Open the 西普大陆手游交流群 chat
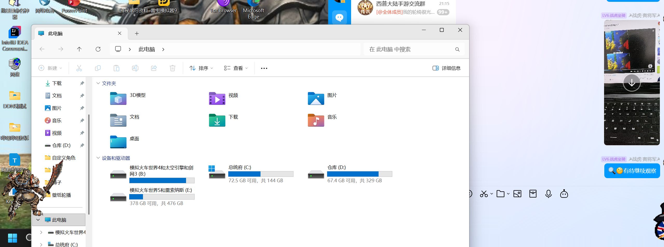664x247 pixels. 403,8
